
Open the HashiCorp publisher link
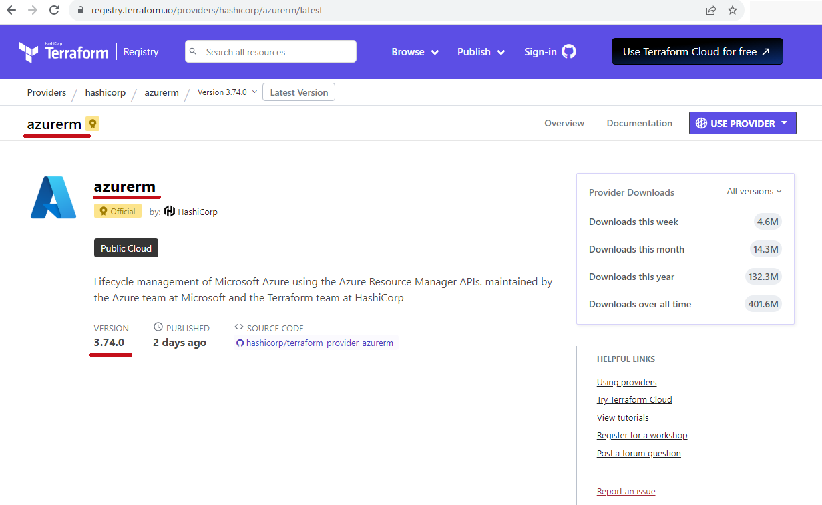pos(198,212)
